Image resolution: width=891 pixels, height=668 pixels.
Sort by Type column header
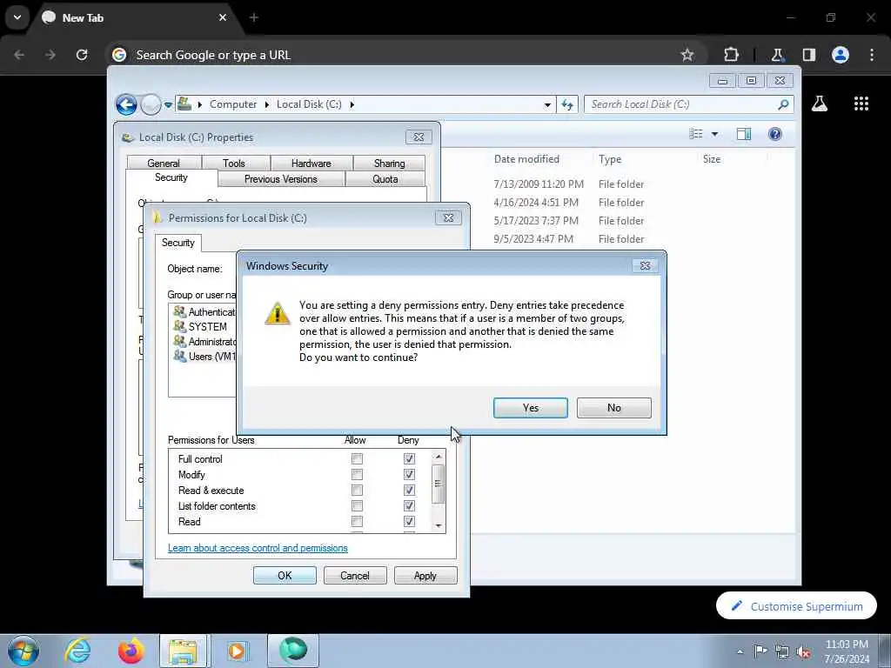click(610, 159)
